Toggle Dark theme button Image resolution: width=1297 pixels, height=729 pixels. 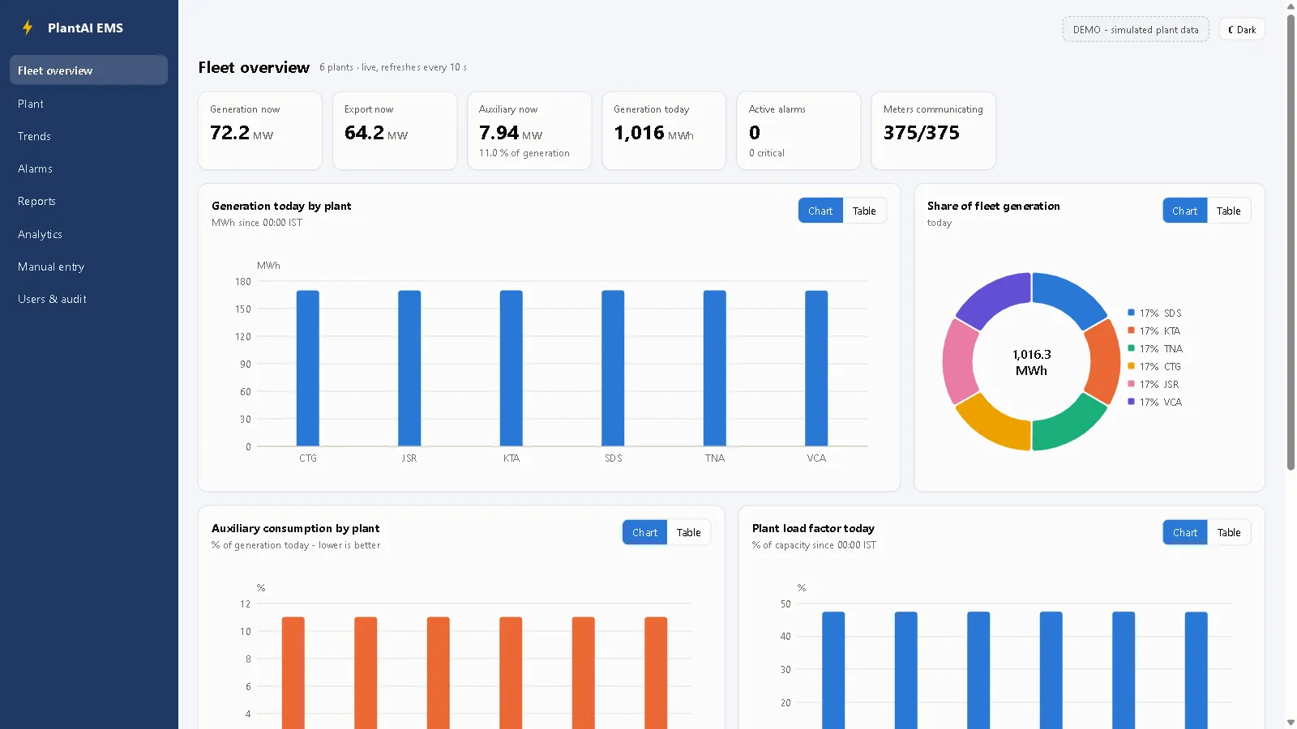1242,30
